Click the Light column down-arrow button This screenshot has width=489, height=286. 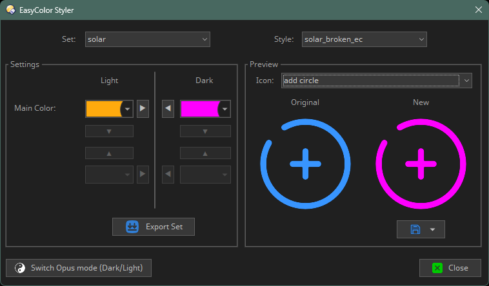pyautogui.click(x=109, y=131)
